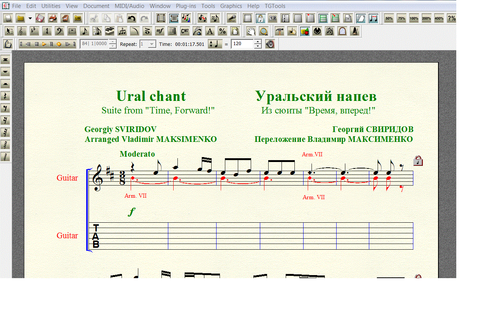484x310 pixels.
Task: Select the Time Signature tool
Action: (x=47, y=31)
